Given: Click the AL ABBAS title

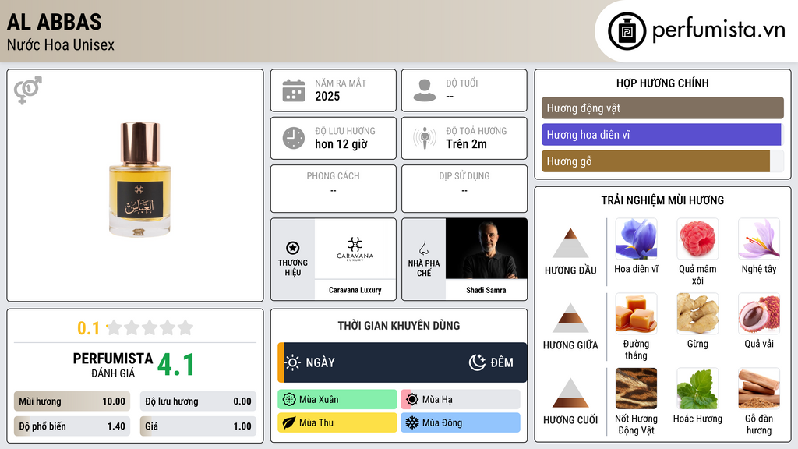Looking at the screenshot, I should (54, 22).
